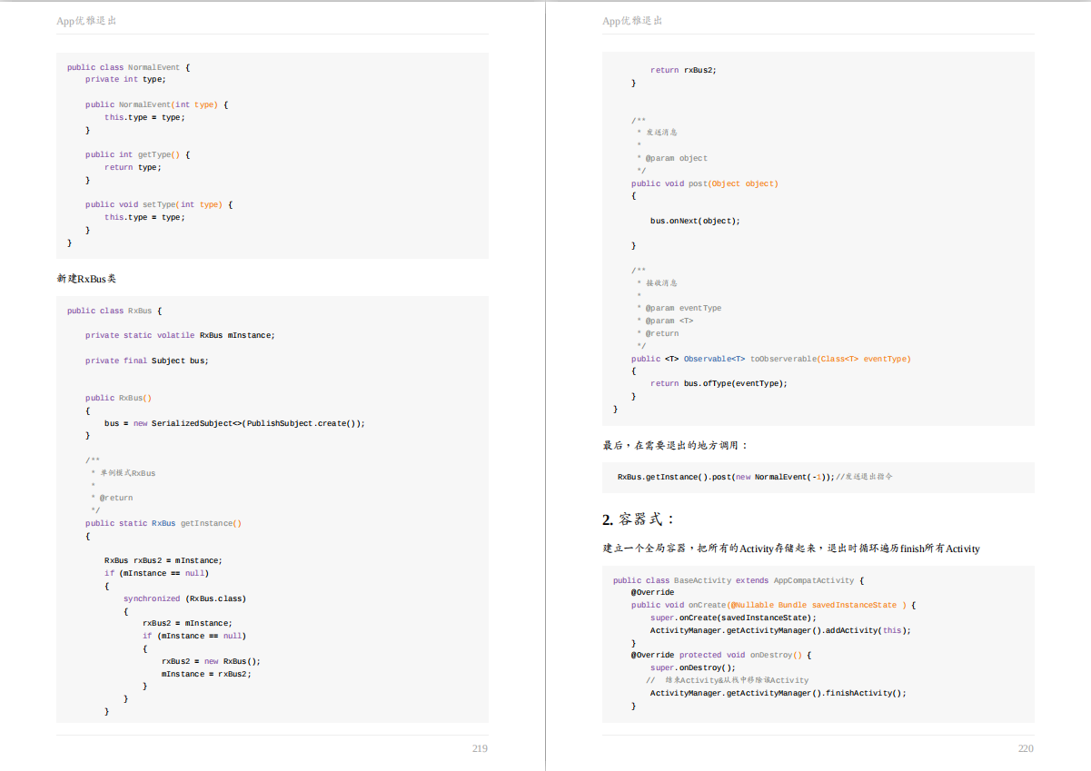Click "return type;" line
Viewport: 1091px width, 771px height.
point(133,167)
